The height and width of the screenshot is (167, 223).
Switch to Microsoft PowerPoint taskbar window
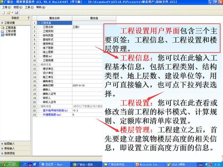(x=150, y=165)
